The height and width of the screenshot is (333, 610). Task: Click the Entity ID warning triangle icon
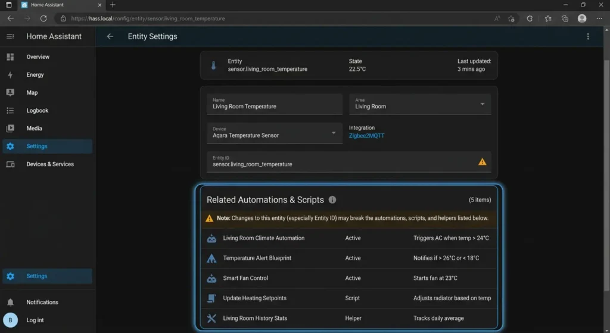click(x=482, y=162)
